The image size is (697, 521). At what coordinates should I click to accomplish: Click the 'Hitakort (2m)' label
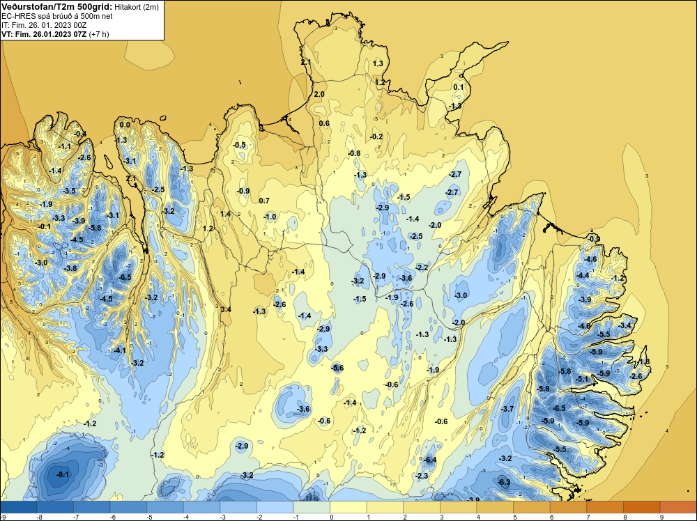point(137,7)
